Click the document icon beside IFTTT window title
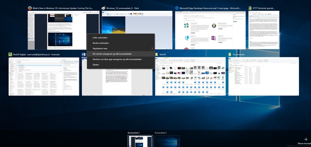This screenshot has height=147, width=311. [250, 8]
